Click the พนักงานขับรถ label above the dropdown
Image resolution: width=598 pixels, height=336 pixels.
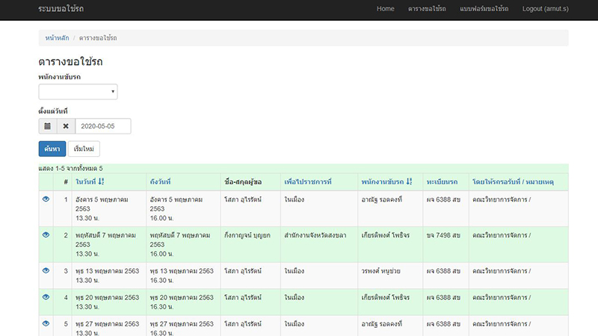[x=60, y=77]
